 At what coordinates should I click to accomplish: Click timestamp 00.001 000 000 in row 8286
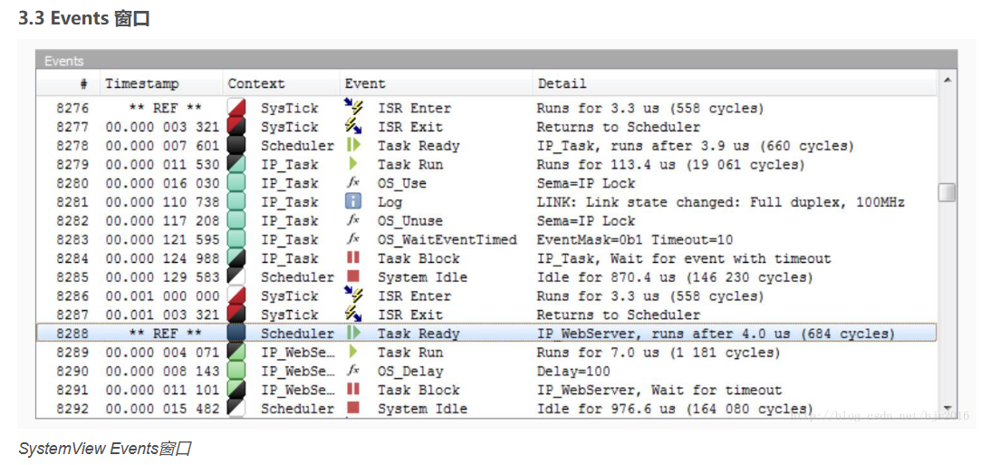click(x=162, y=296)
